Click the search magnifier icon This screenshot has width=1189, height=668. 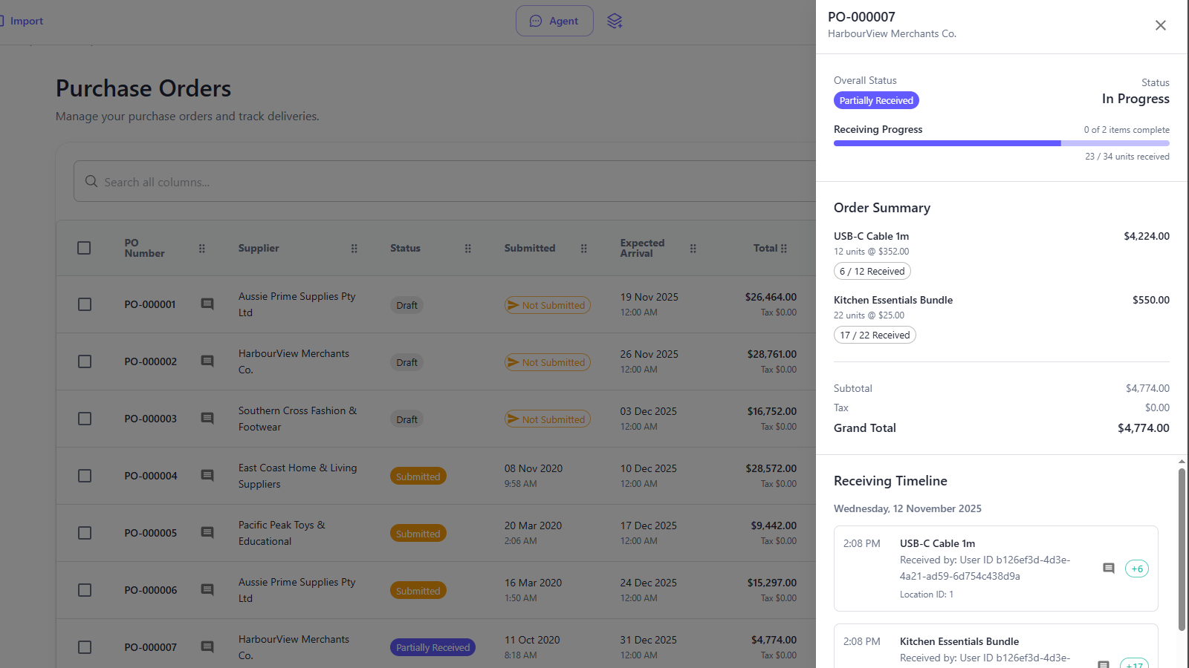click(91, 181)
